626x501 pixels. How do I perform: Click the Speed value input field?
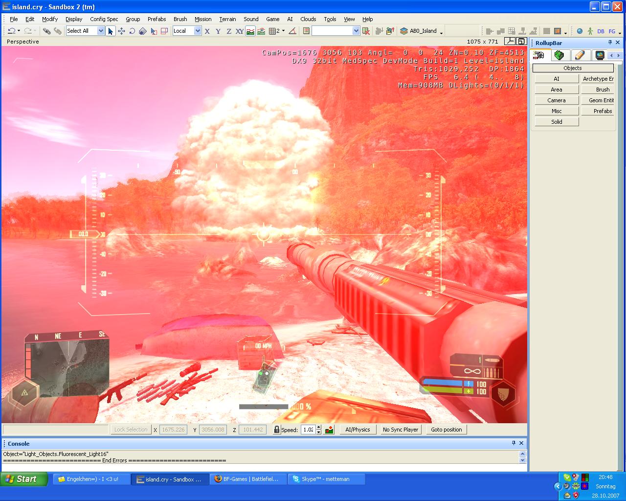308,430
